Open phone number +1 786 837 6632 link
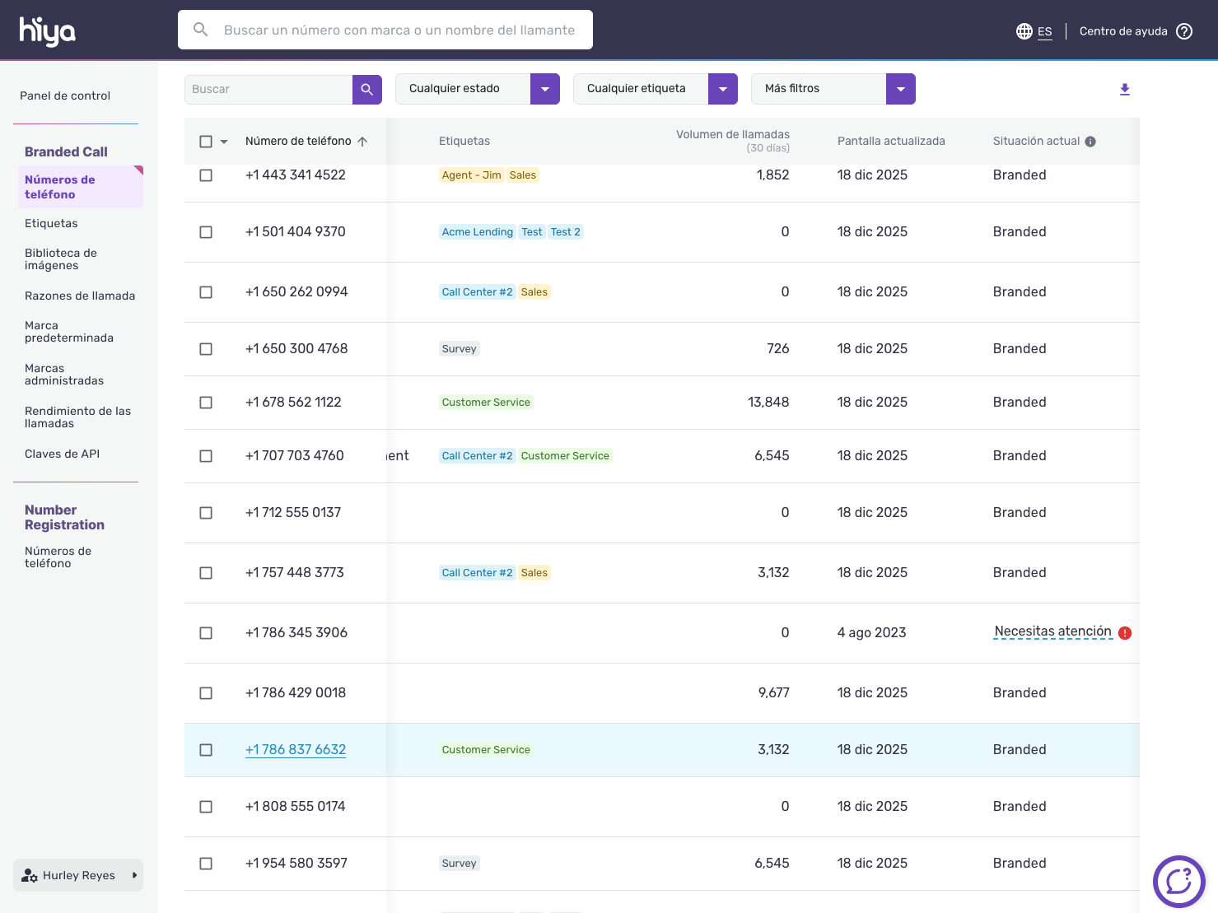 click(296, 749)
